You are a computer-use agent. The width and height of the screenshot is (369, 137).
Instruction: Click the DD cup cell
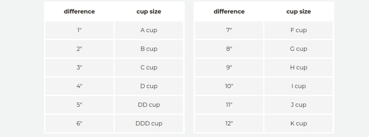tap(149, 105)
